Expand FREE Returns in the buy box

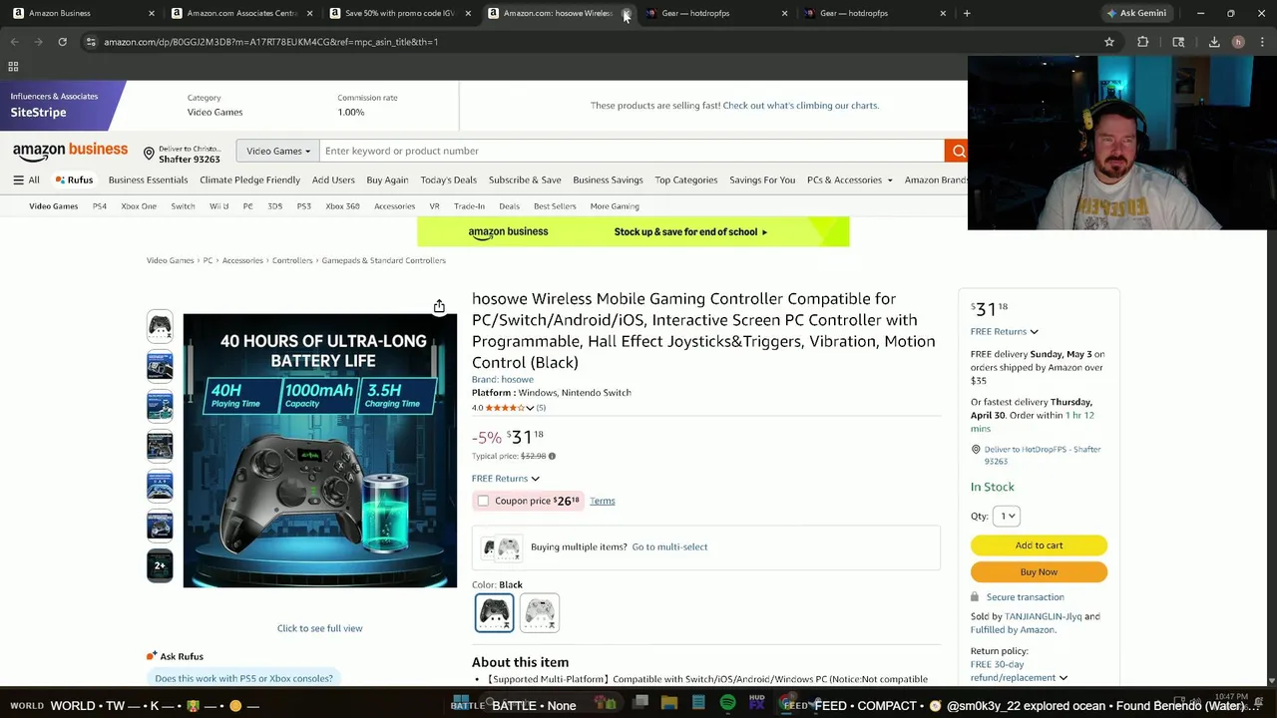(x=1004, y=331)
